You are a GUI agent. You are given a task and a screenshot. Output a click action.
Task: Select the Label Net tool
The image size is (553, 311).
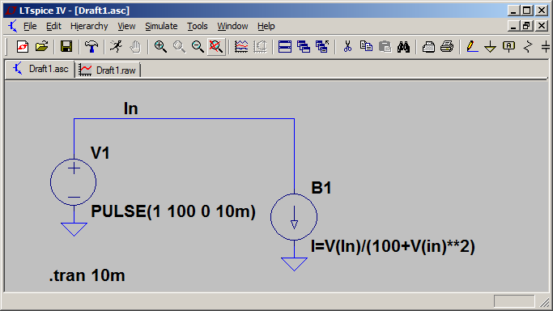click(x=508, y=46)
